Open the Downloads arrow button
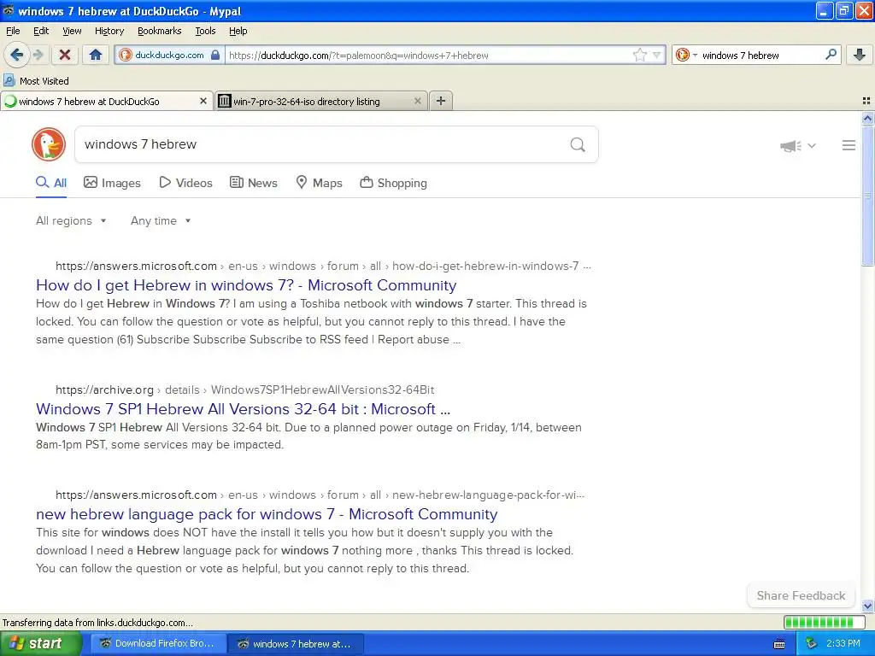Image resolution: width=875 pixels, height=656 pixels. click(x=860, y=55)
